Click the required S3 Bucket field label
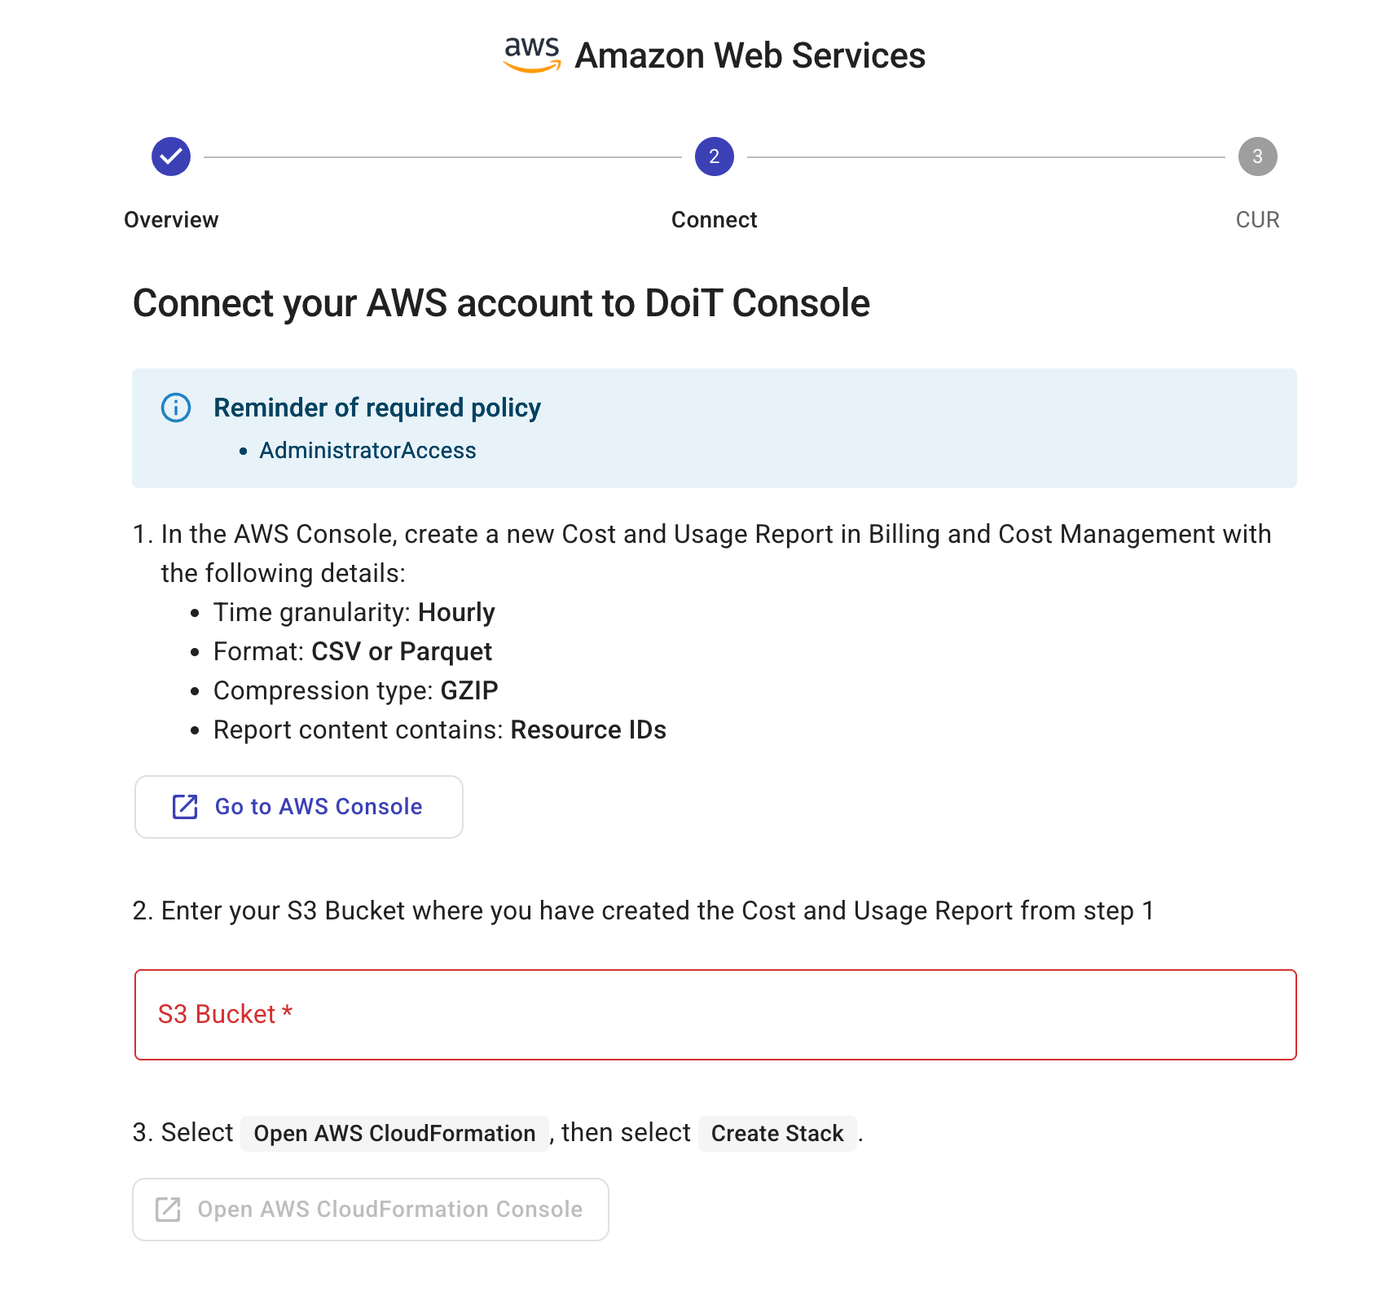The image size is (1390, 1296). pyautogui.click(x=225, y=1014)
